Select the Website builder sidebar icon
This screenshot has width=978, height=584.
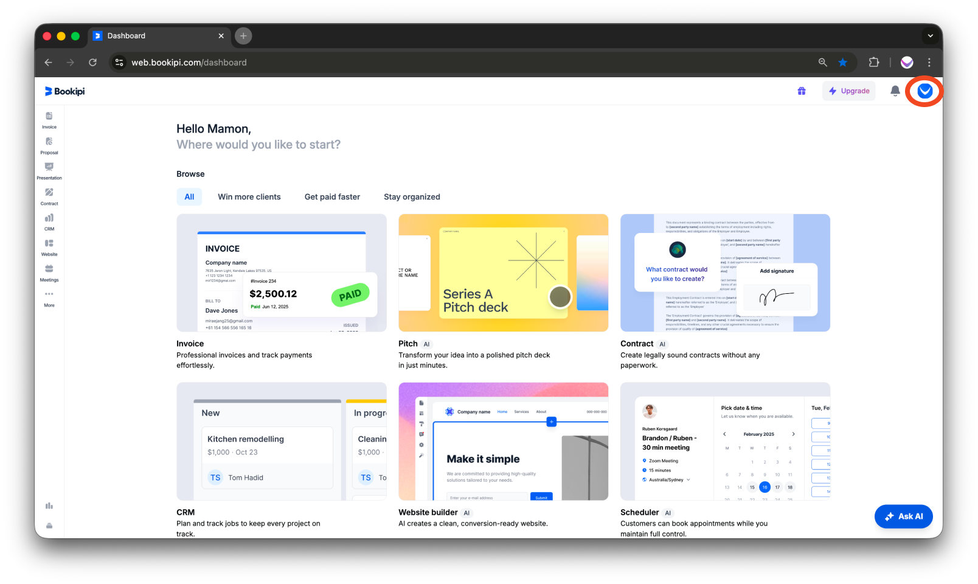click(x=49, y=246)
